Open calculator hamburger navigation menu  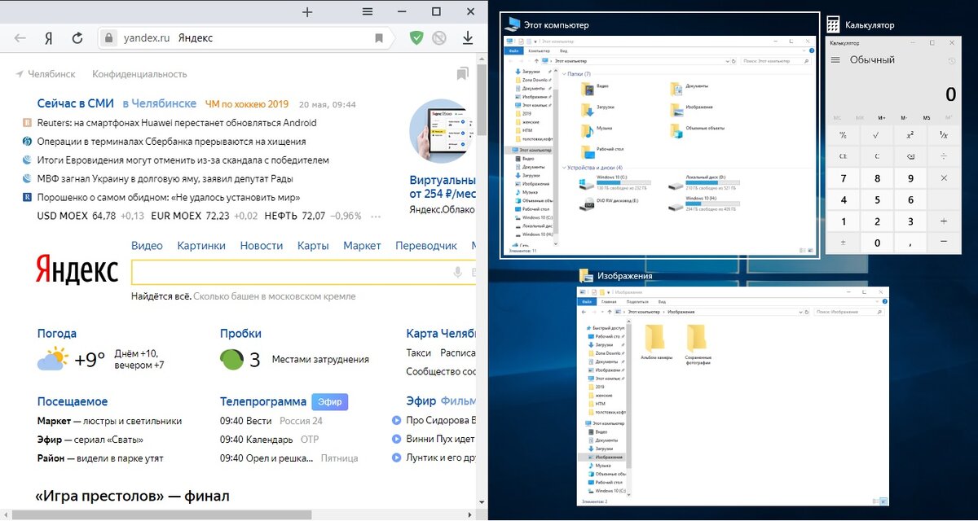(x=835, y=60)
